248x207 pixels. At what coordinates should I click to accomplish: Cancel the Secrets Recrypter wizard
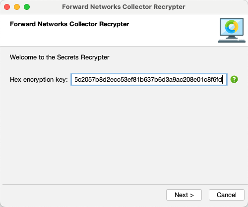[227, 195]
